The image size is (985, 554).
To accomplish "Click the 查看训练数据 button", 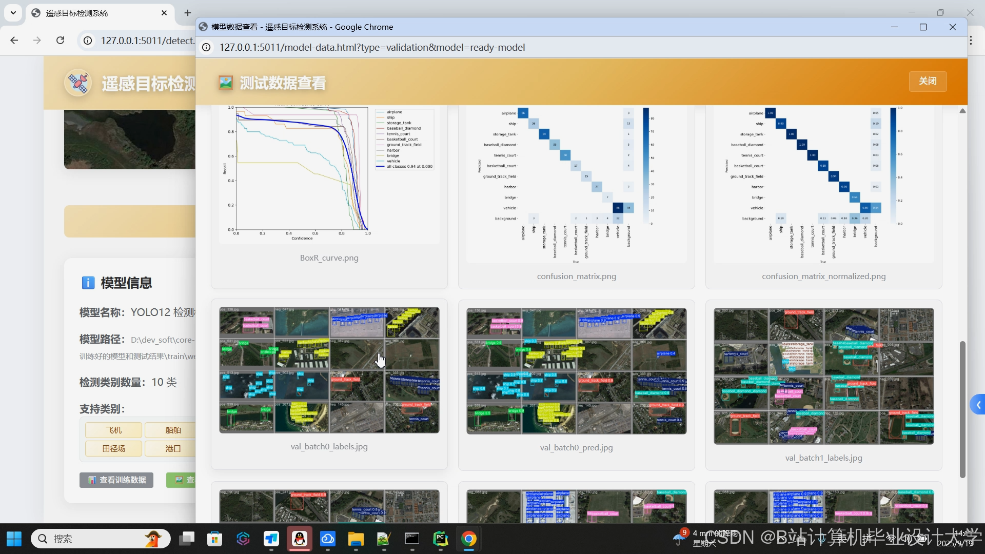I will (x=116, y=480).
